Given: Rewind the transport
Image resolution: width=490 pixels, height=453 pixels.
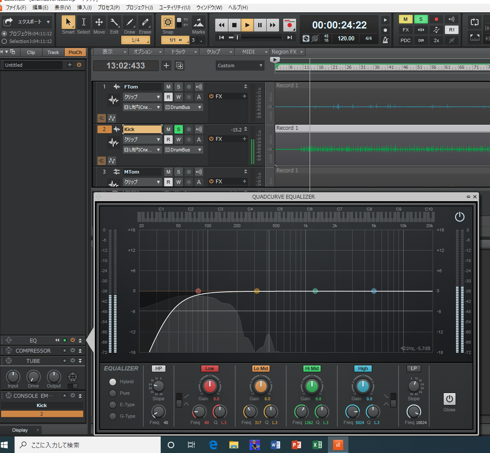Looking at the screenshot, I should tap(222, 25).
